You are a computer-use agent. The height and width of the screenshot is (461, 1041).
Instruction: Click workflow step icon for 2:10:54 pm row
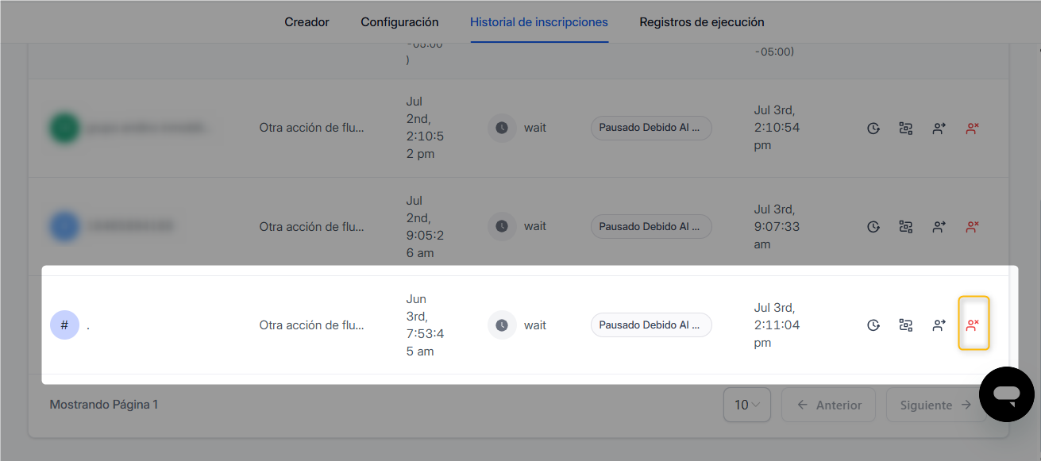(x=905, y=128)
